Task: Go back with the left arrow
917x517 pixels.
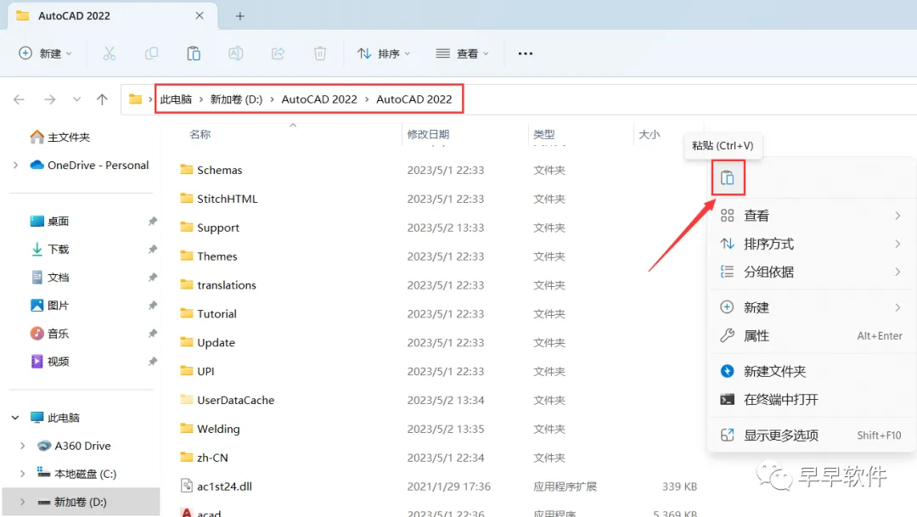Action: (19, 99)
